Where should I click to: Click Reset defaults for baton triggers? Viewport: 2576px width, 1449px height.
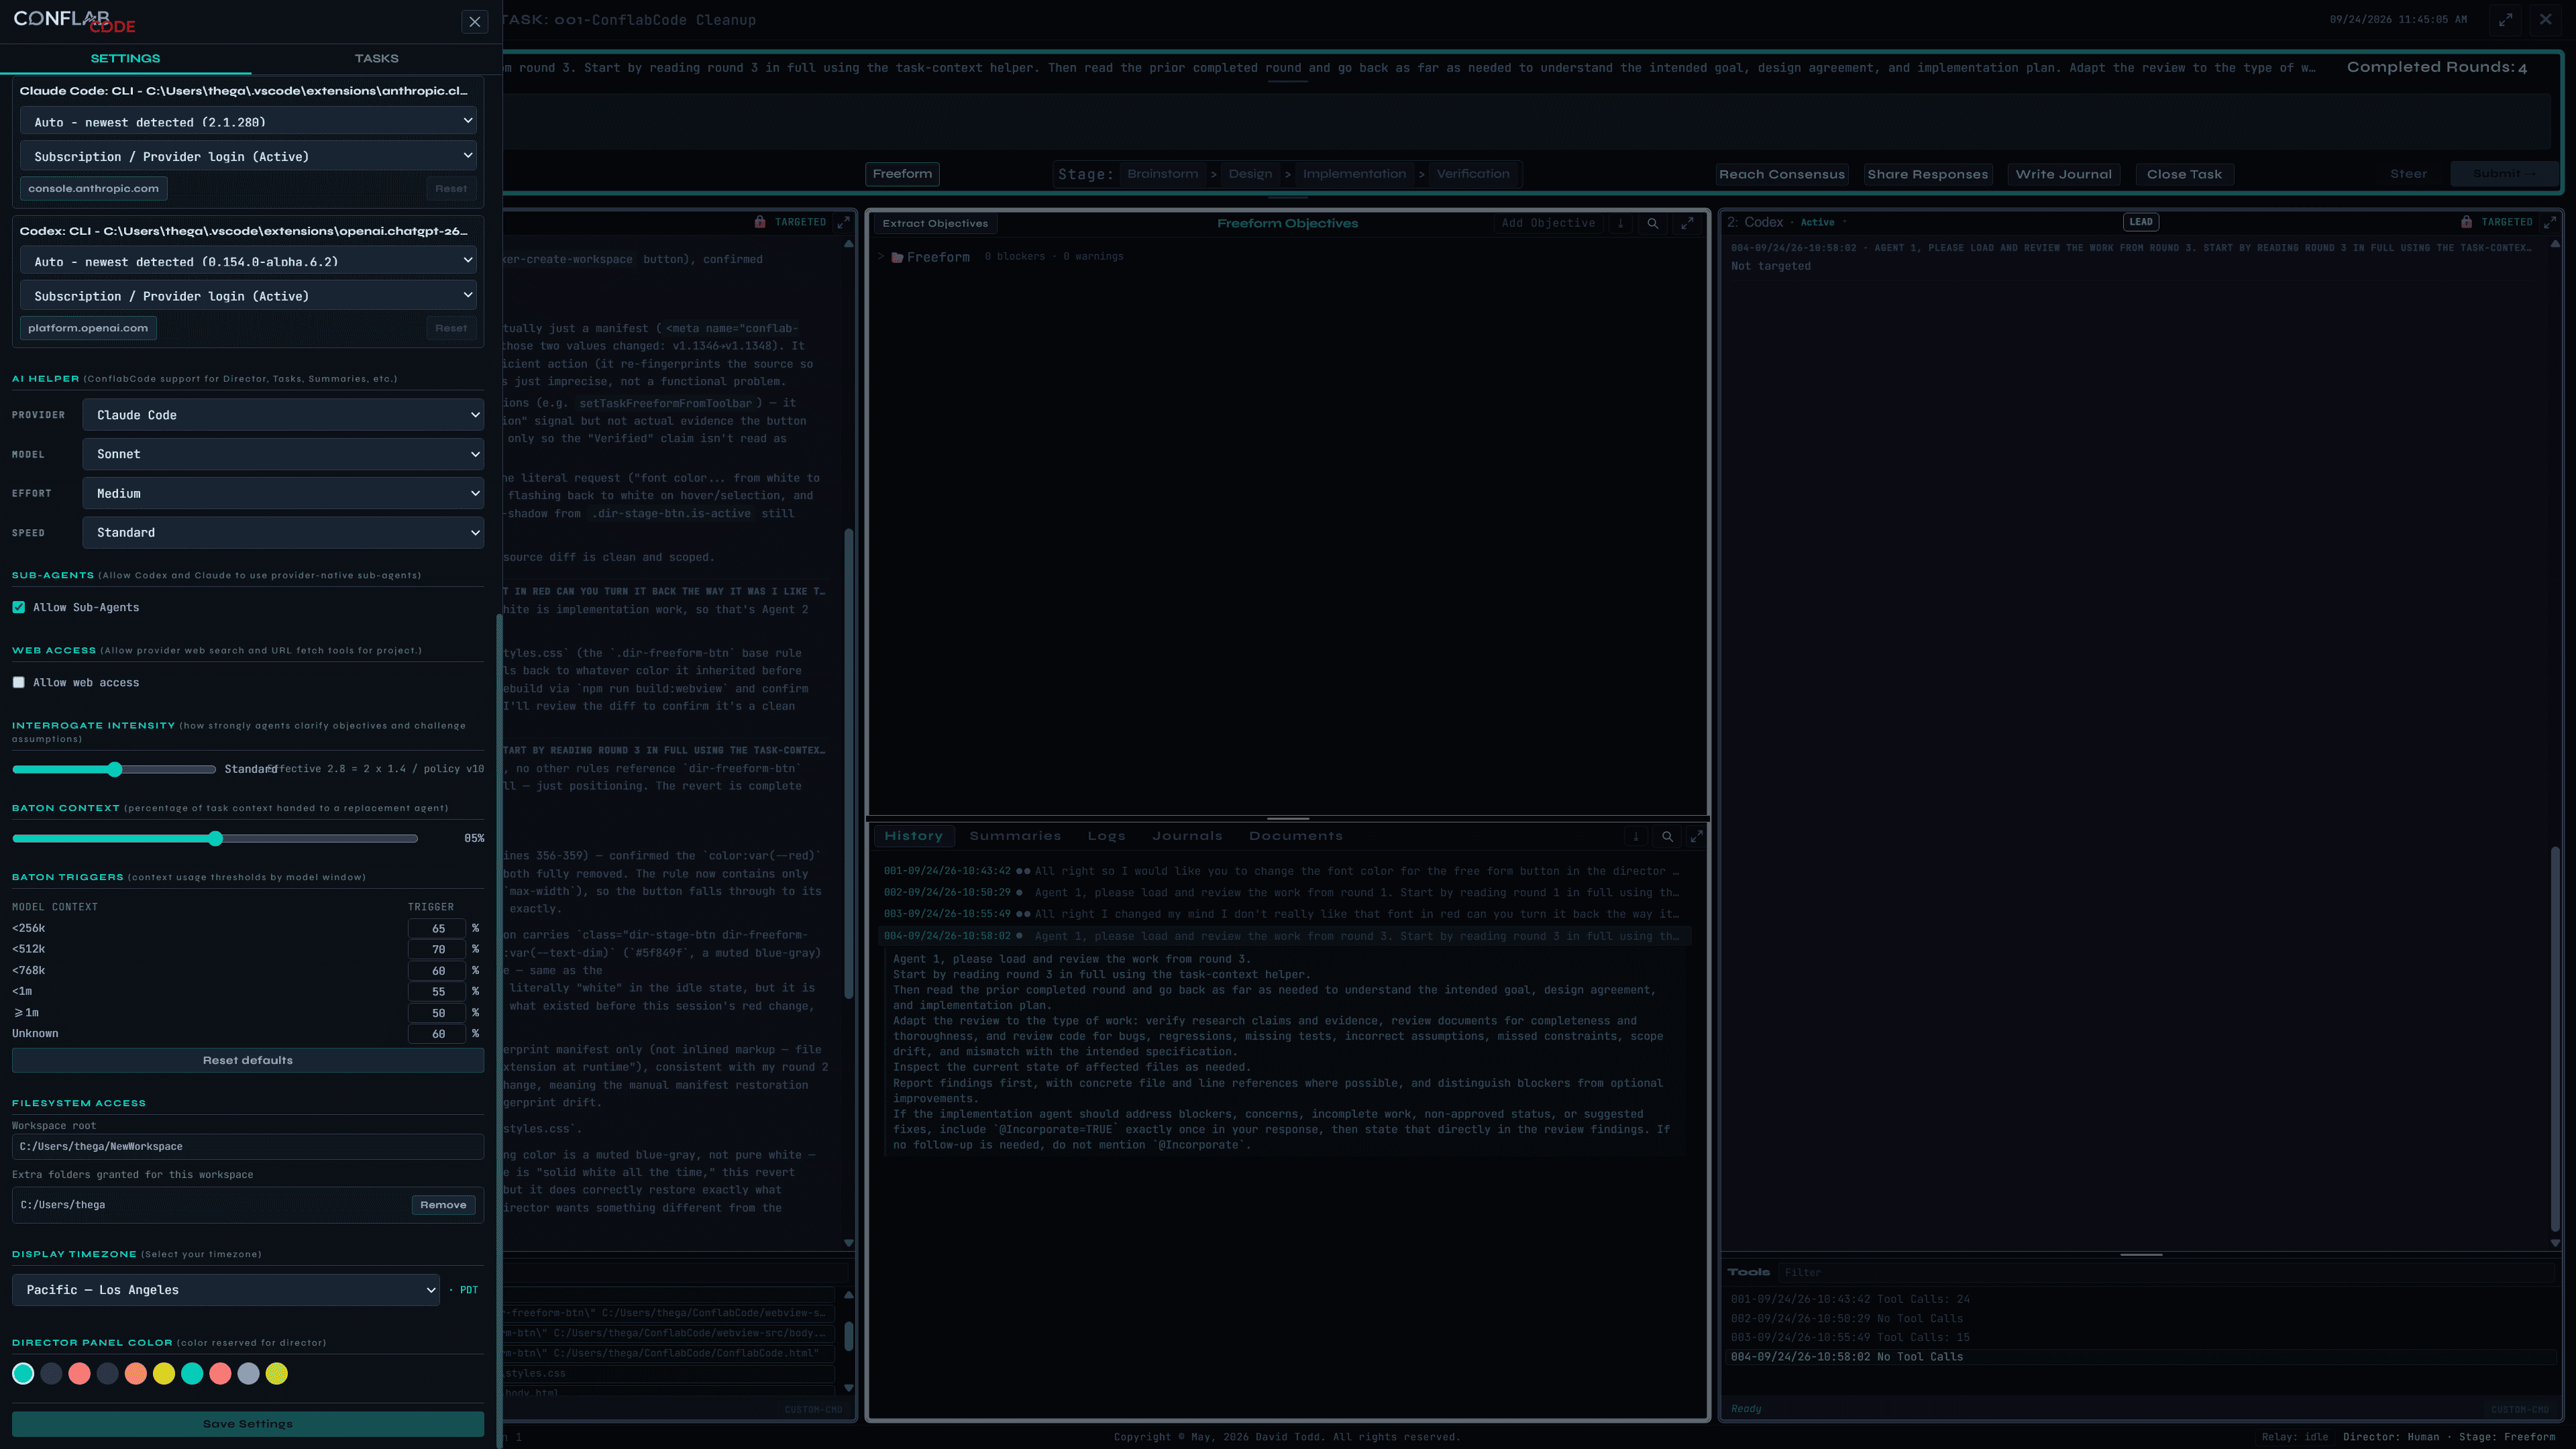[x=248, y=1060]
